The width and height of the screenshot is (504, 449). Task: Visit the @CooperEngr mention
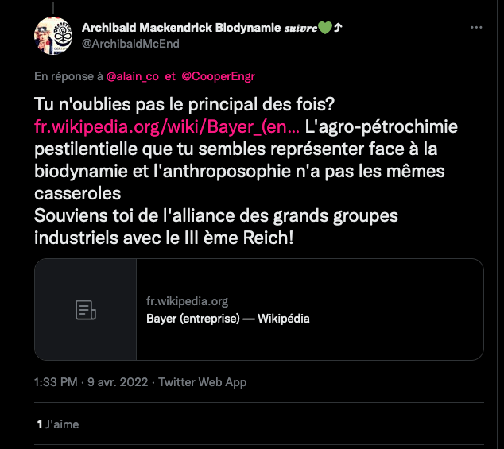pyautogui.click(x=218, y=76)
